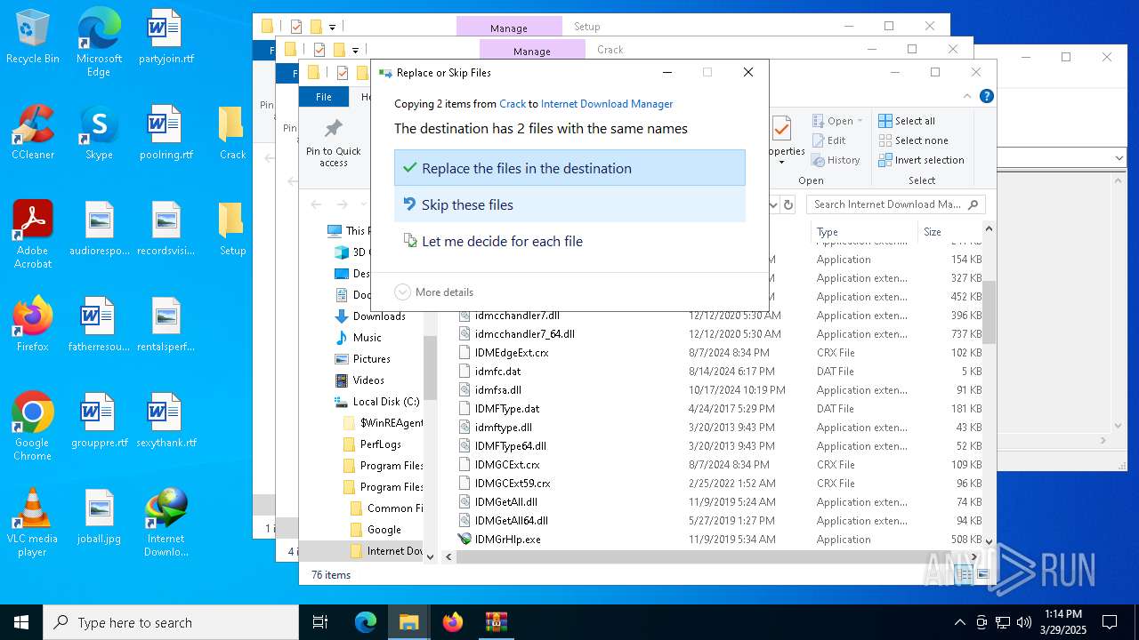The height and width of the screenshot is (640, 1139).
Task: Expand More details in the dialog
Action: coord(434,292)
